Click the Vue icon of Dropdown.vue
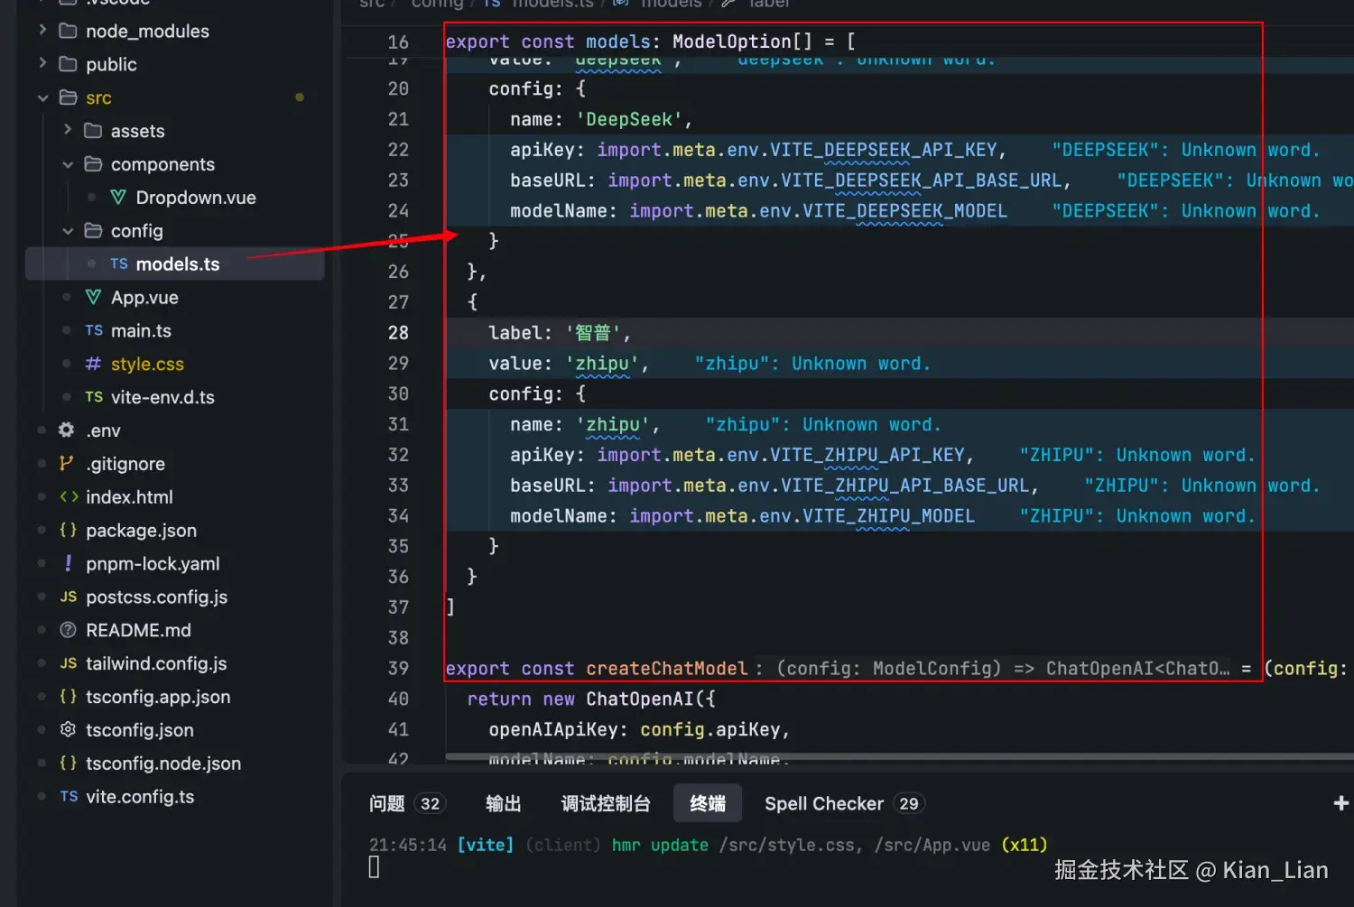 click(x=118, y=198)
